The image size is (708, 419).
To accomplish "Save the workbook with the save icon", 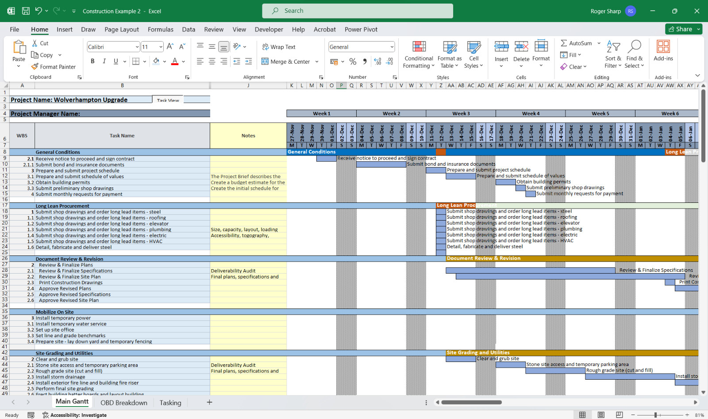I will click(26, 11).
